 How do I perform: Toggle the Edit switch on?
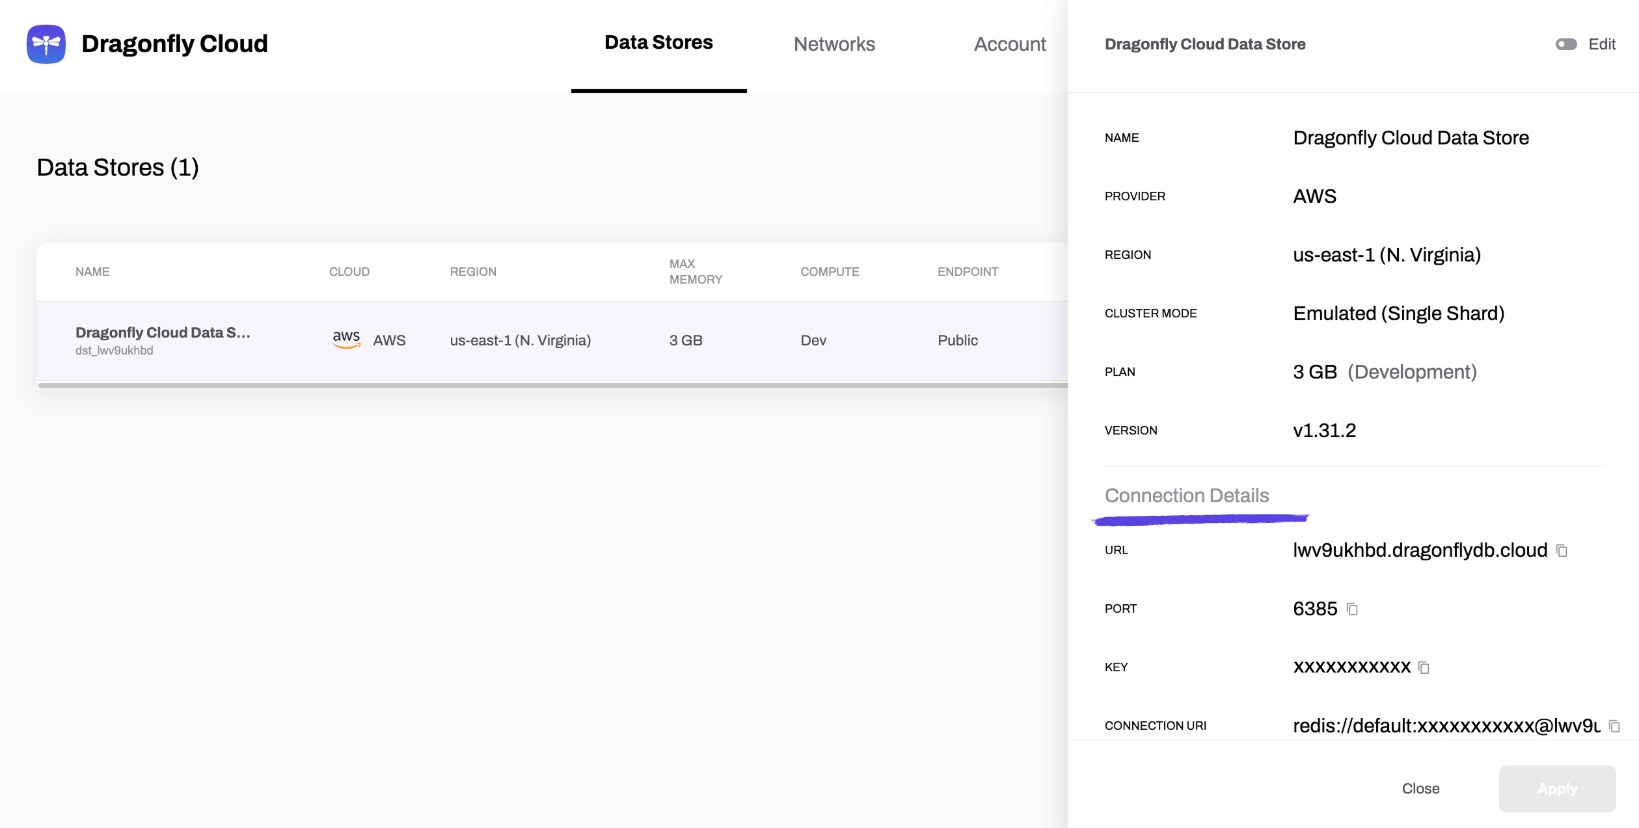click(1566, 44)
